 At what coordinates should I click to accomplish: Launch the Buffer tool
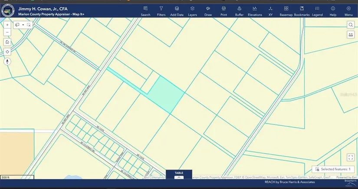(239, 11)
